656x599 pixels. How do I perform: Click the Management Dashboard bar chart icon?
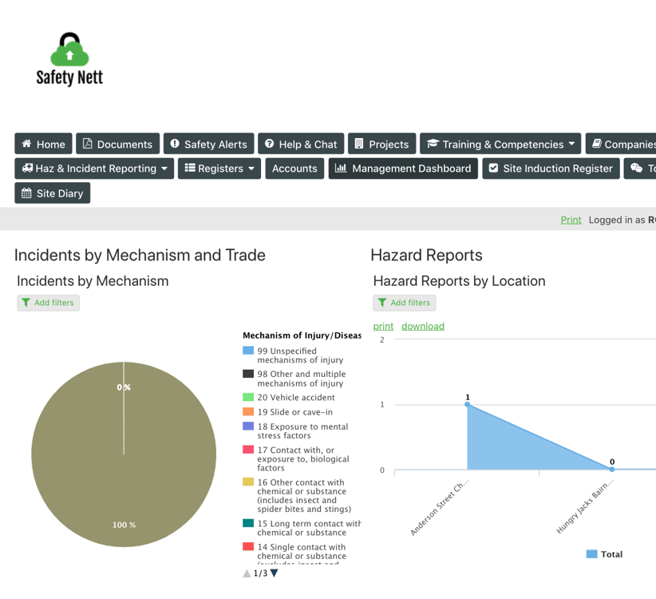point(341,169)
